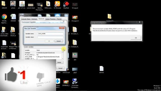Click the Variable column header
Viewport: 161px width, 91px height.
click(x=30, y=50)
